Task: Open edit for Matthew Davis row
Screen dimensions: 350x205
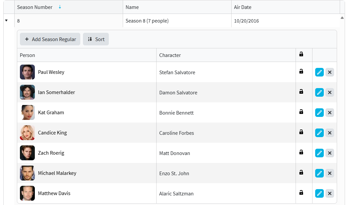Action: pos(319,193)
